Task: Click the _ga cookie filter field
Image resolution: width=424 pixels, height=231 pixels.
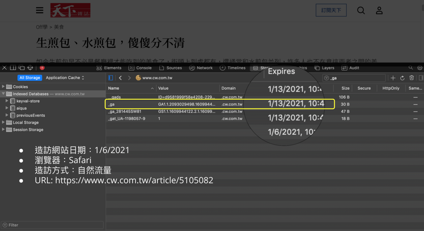Action: tap(354, 78)
